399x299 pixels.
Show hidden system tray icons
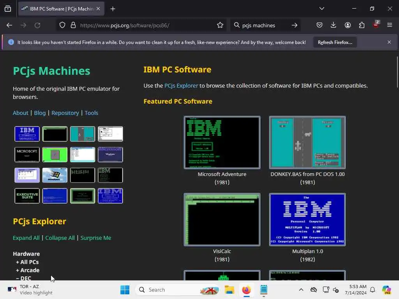click(x=301, y=290)
